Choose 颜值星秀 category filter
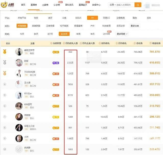163x155 pixels. pyautogui.click(x=78, y=26)
